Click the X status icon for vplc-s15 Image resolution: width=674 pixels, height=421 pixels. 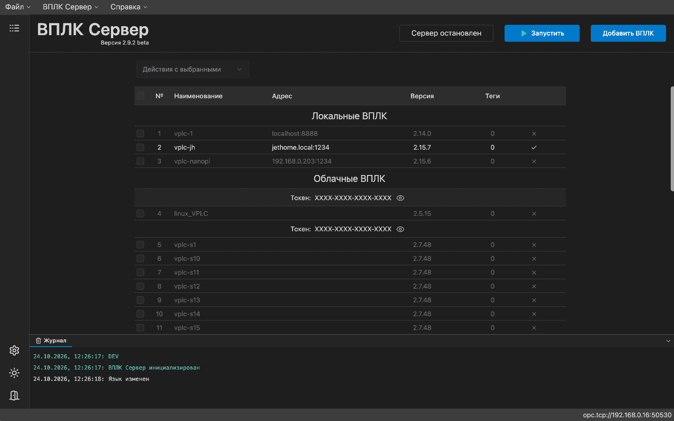534,328
